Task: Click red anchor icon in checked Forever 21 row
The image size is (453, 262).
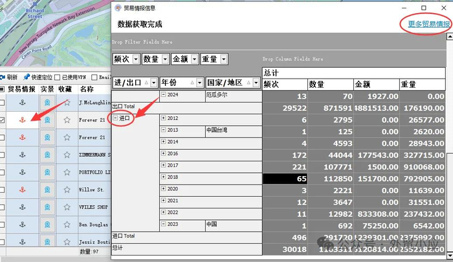Action: (23, 120)
